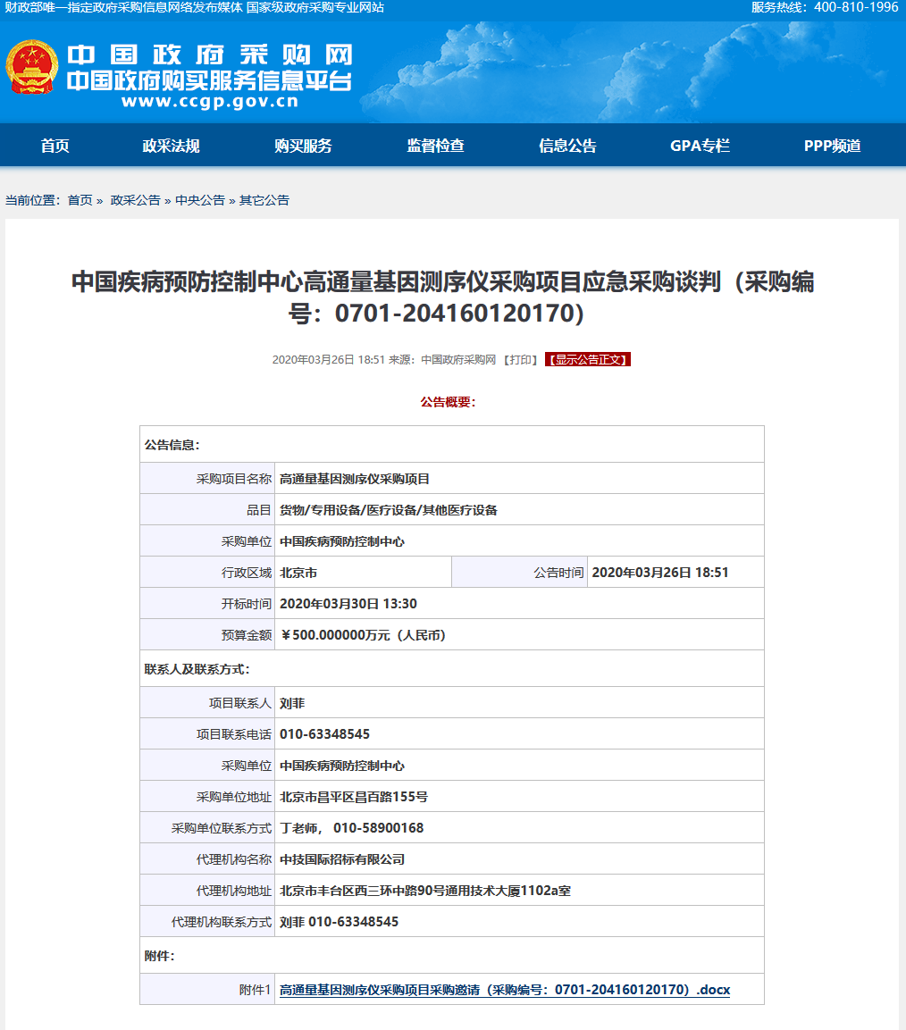Open the 监督检查 menu item

point(435,146)
